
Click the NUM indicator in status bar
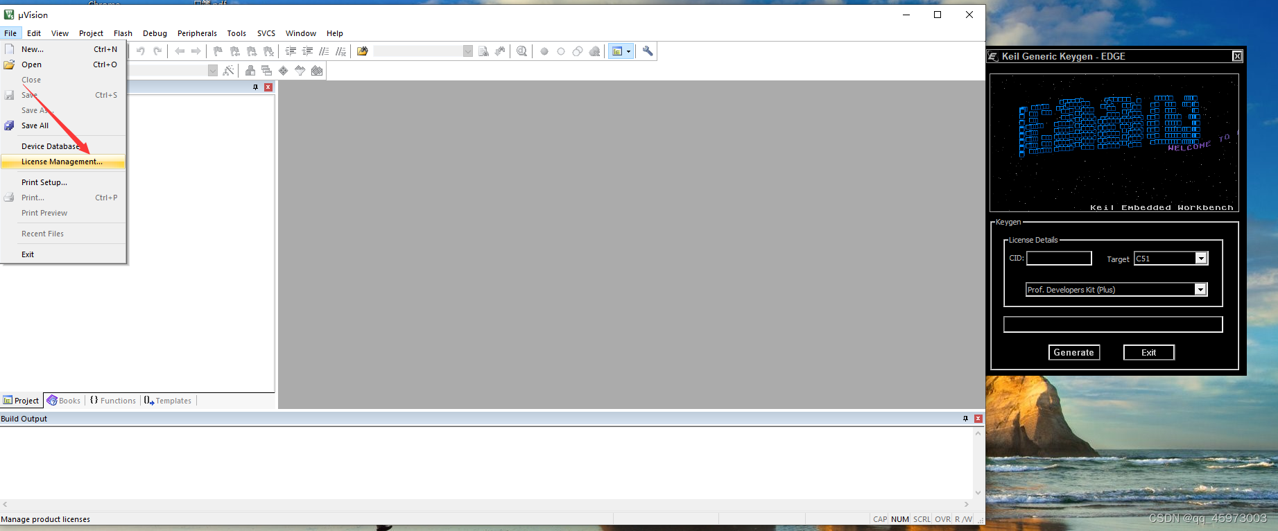point(900,519)
